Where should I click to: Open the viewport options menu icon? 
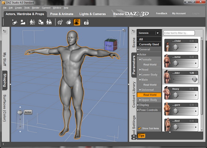coord(124,30)
